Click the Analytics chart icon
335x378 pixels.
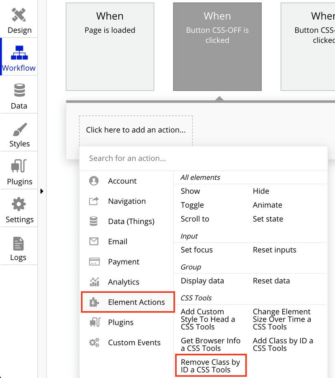click(x=94, y=281)
